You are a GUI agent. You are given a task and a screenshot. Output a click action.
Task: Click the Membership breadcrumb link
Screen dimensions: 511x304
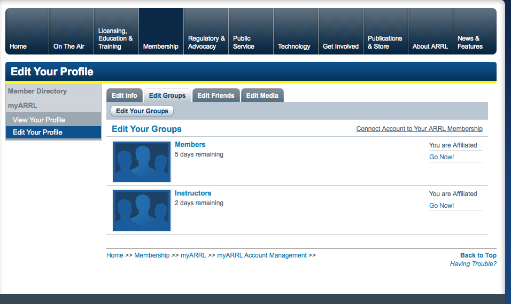tap(152, 255)
